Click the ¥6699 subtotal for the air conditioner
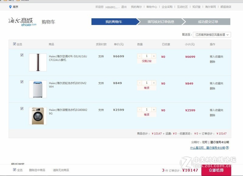The image size is (243, 176). pyautogui.click(x=190, y=57)
